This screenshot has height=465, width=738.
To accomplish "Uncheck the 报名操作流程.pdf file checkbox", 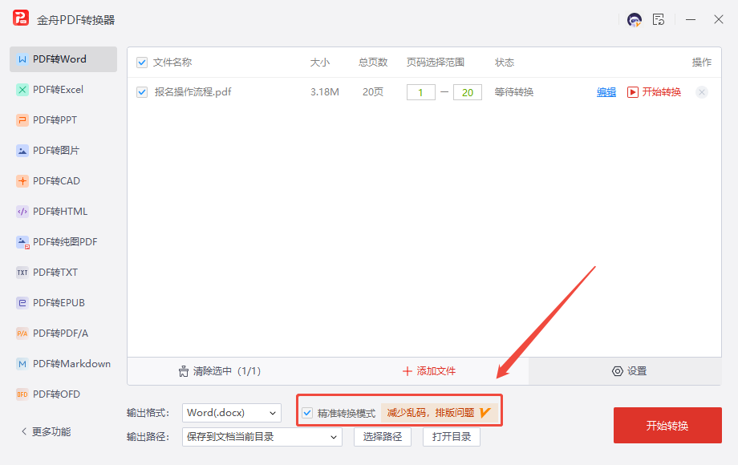I will pyautogui.click(x=142, y=92).
